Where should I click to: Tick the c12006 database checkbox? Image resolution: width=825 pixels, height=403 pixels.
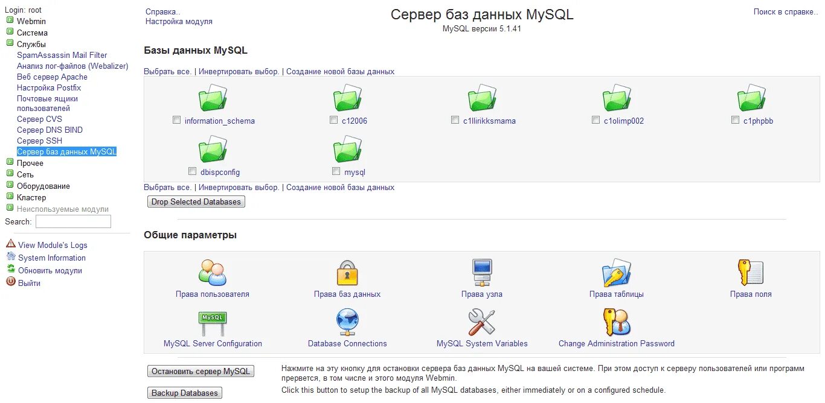(x=333, y=120)
